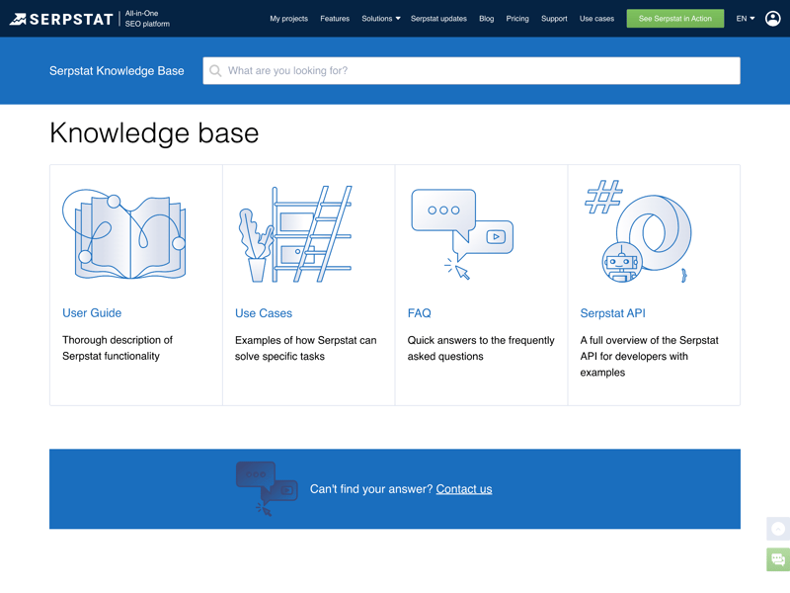790x593 pixels.
Task: Open the EN language selector
Action: 746,19
